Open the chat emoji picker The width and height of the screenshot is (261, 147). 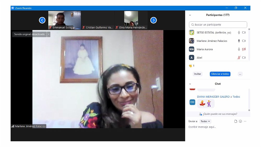(x=240, y=121)
